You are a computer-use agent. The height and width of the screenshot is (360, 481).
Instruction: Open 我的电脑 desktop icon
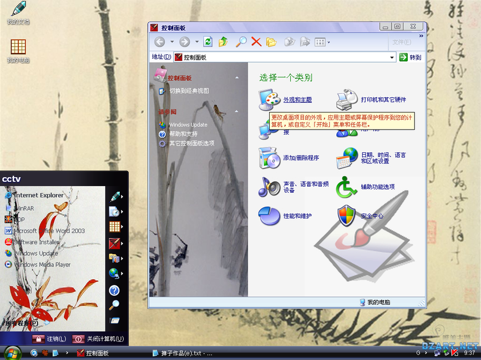[x=18, y=51]
